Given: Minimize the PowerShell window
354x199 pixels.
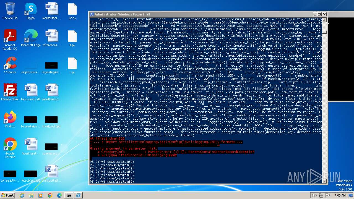Looking at the screenshot, I should (315, 14).
